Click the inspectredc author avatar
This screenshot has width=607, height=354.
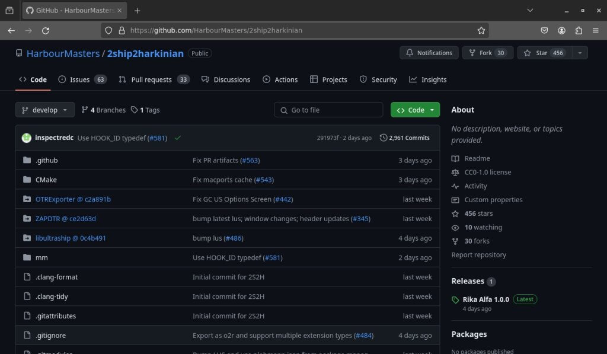pos(27,138)
